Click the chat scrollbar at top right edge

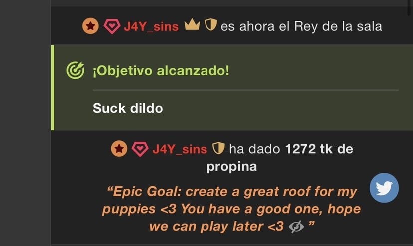point(410,8)
